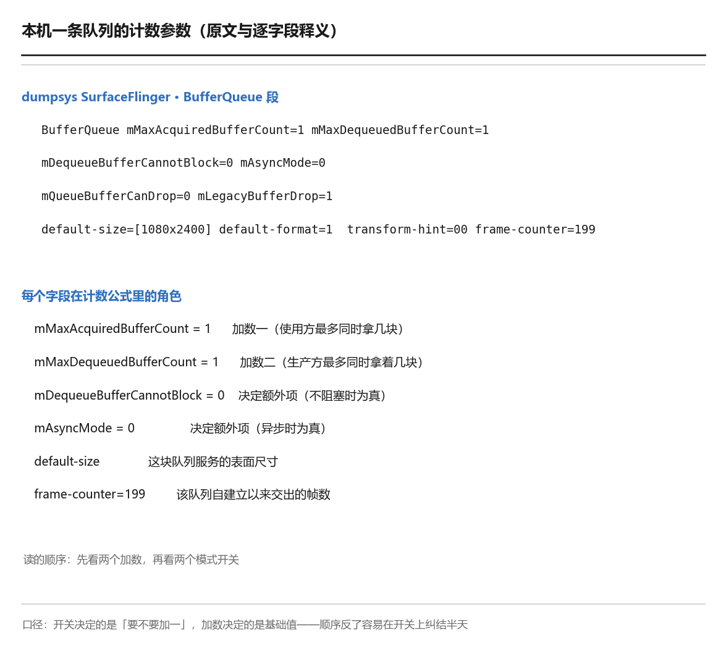Click the heading dumpsys SurfaceFlinger · BufferQueue 段
The height and width of the screenshot is (651, 726).
(150, 97)
